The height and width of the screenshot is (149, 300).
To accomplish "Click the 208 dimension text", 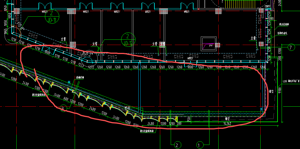I will (x=279, y=59).
